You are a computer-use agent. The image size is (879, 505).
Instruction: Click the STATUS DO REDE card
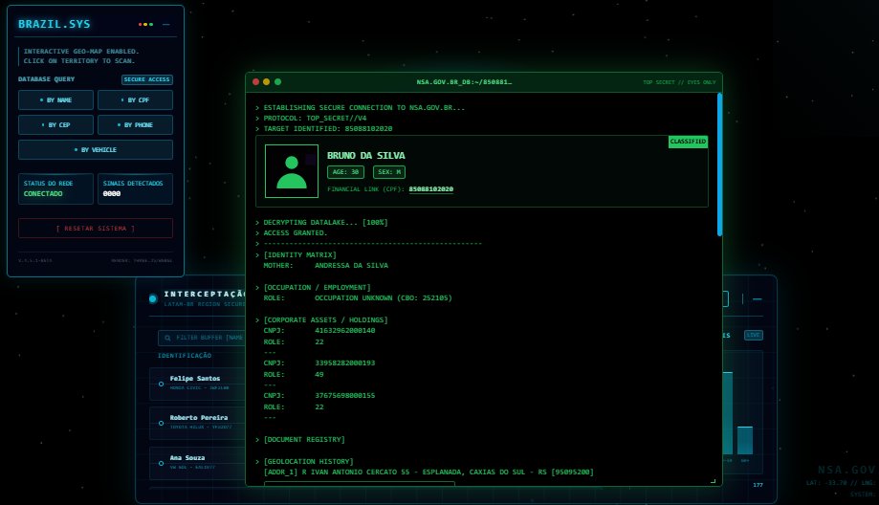click(x=55, y=188)
